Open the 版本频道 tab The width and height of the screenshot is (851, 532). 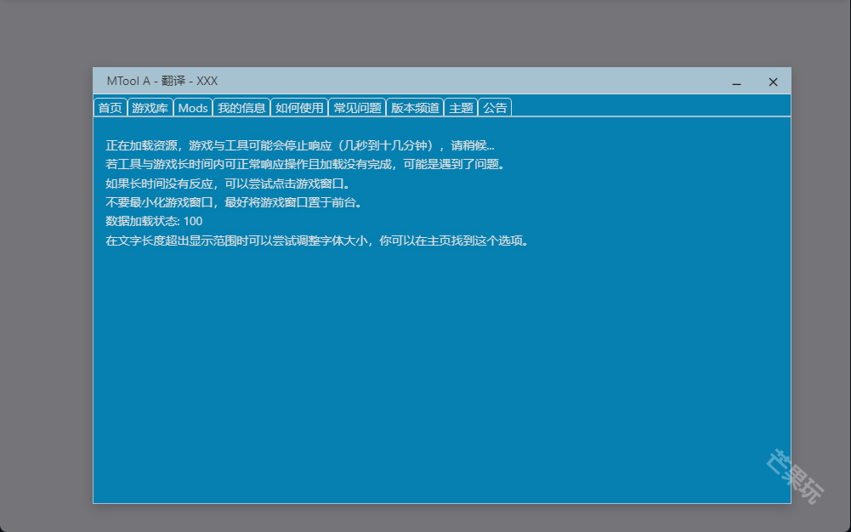pos(415,107)
